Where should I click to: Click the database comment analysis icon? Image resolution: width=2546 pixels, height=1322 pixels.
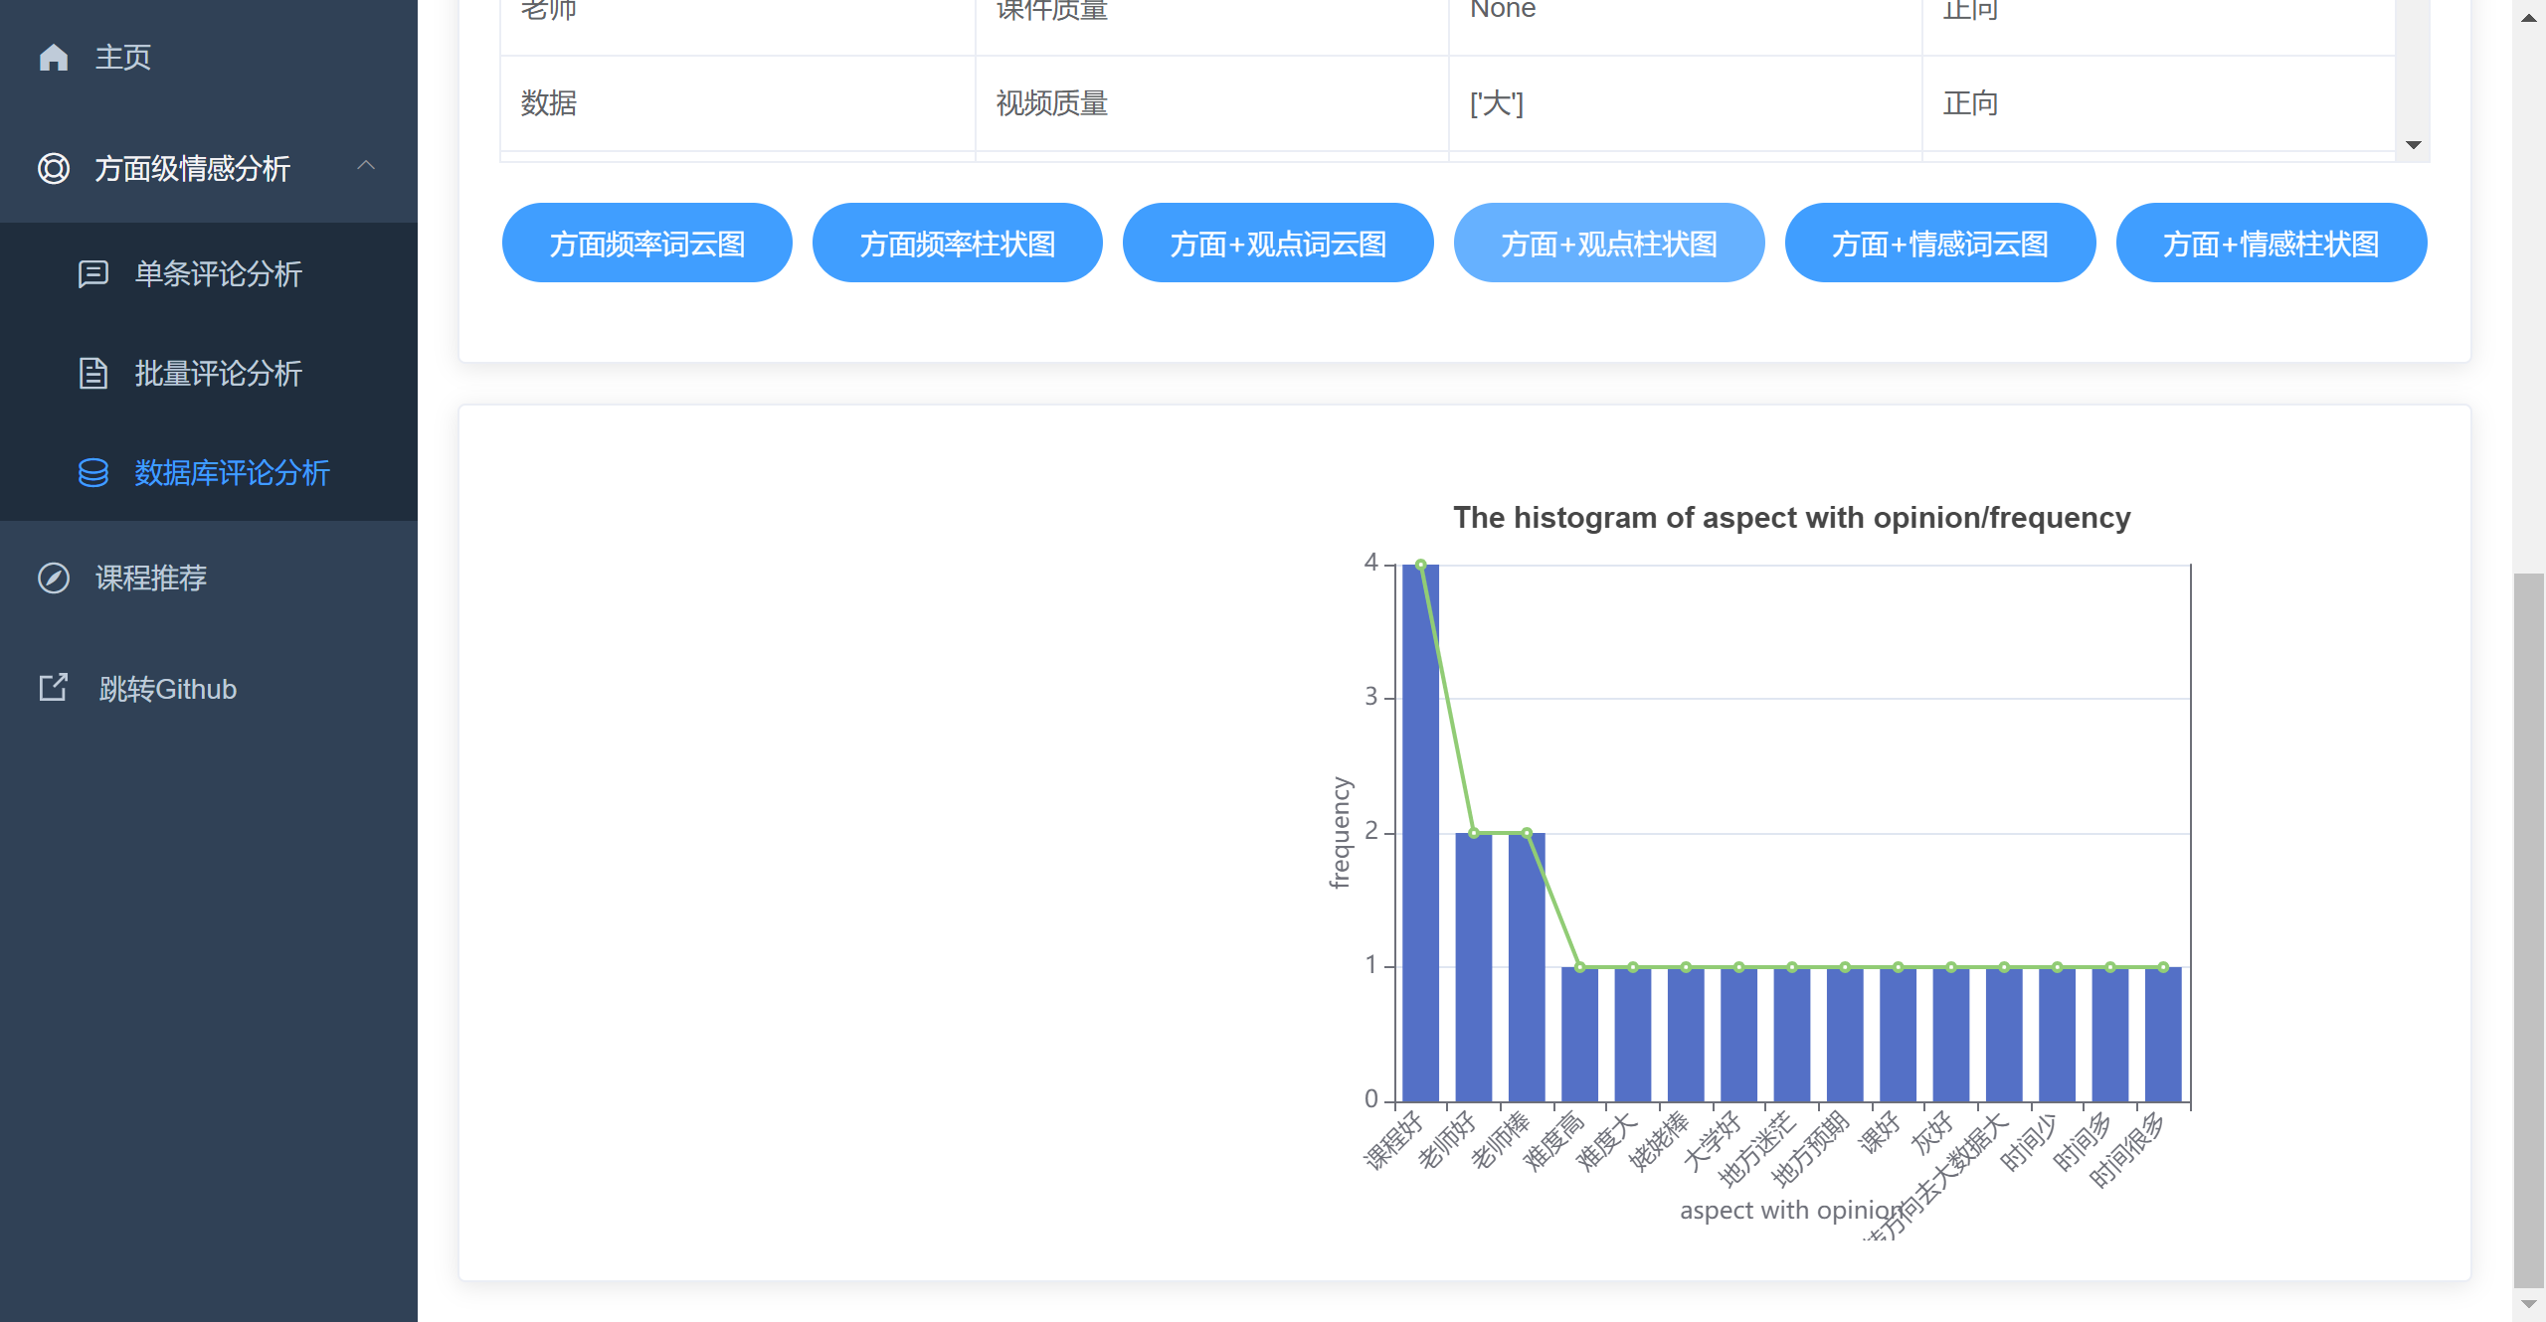point(93,472)
